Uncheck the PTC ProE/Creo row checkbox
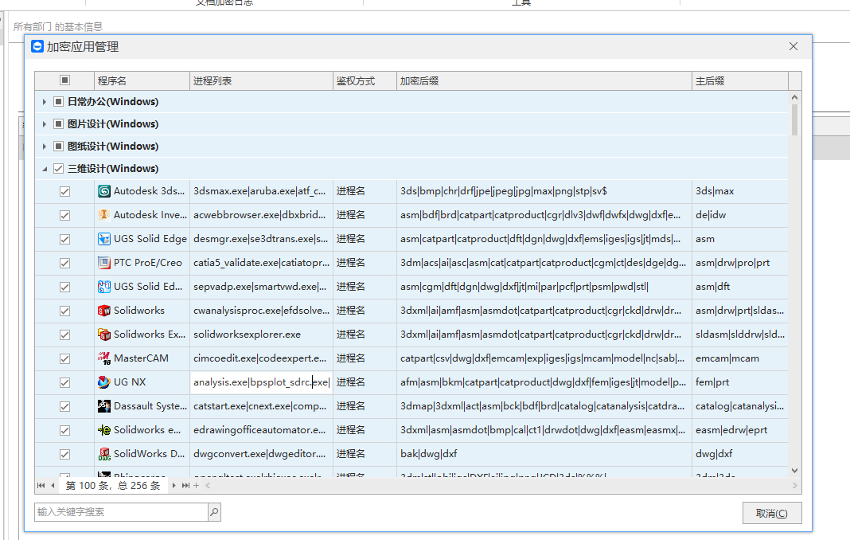The width and height of the screenshot is (850, 540). pyautogui.click(x=64, y=263)
